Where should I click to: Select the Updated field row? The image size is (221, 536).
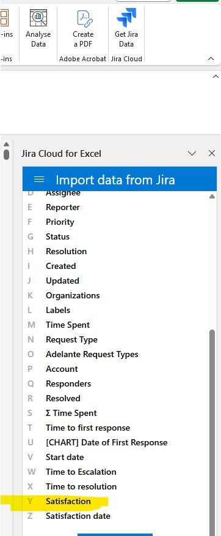116,281
